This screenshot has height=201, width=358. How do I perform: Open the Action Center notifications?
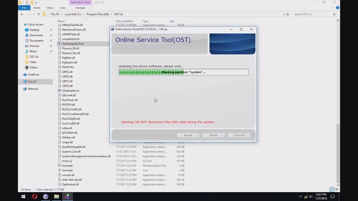333,197
